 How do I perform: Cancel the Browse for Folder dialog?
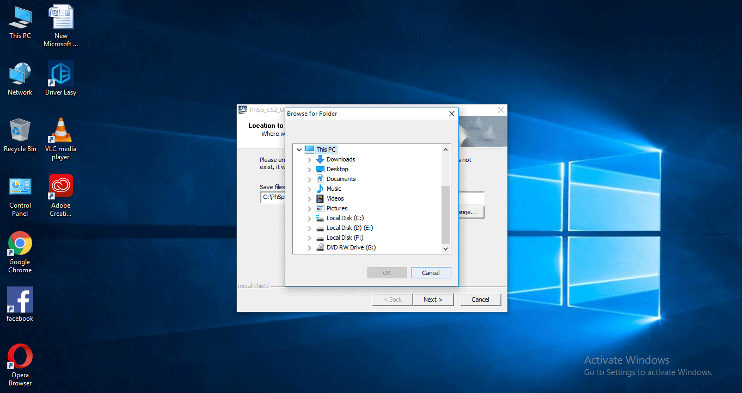tap(431, 272)
